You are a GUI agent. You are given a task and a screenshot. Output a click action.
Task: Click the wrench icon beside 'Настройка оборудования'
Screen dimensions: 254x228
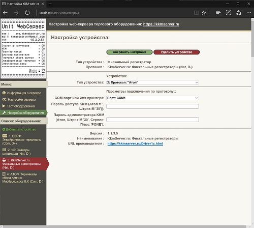(4, 112)
